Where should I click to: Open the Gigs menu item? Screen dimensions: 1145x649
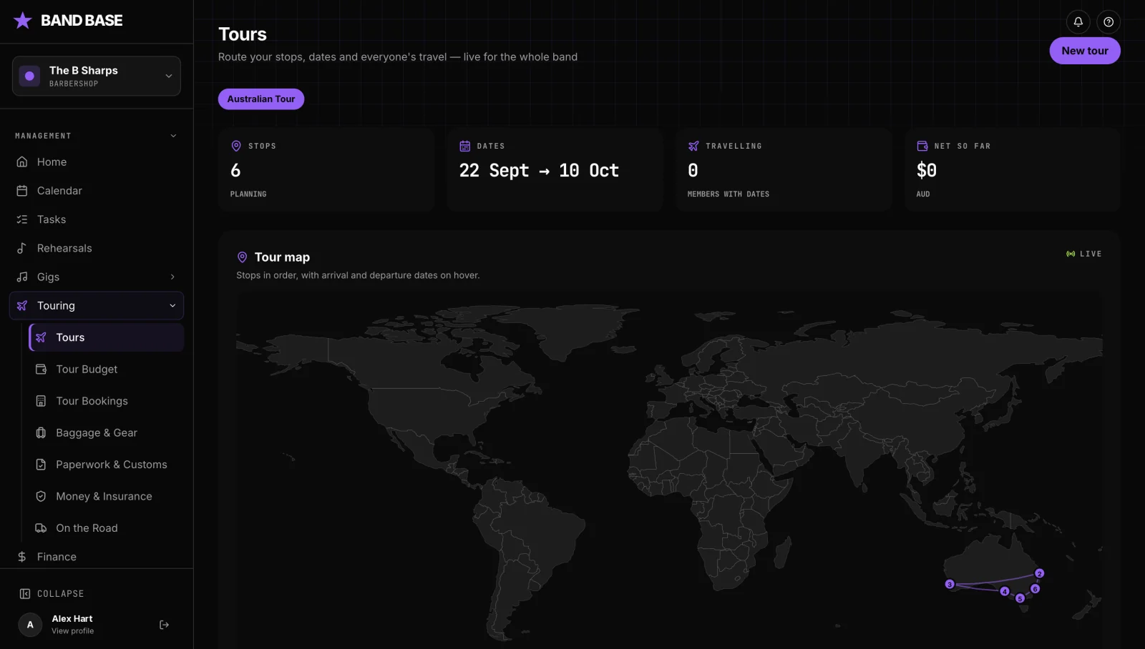[x=97, y=277]
